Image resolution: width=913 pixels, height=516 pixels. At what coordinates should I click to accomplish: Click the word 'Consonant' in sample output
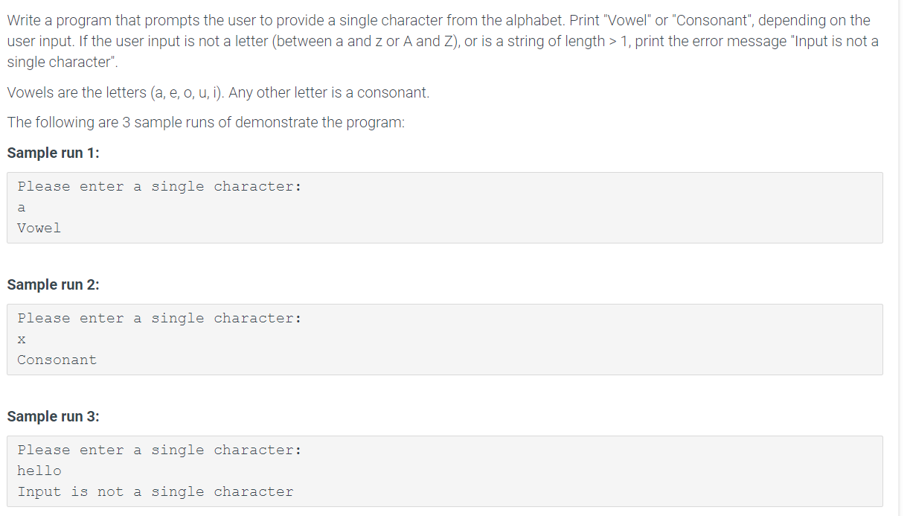click(57, 360)
